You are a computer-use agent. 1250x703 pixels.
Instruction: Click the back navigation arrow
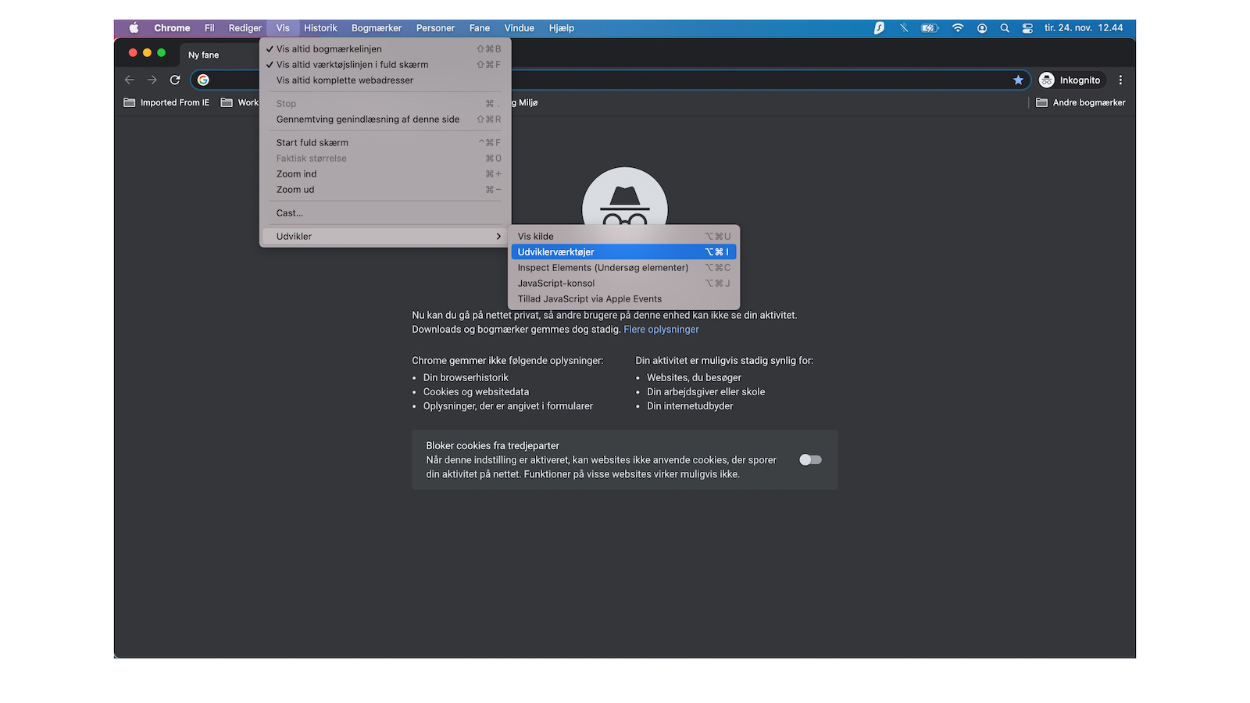(x=129, y=79)
